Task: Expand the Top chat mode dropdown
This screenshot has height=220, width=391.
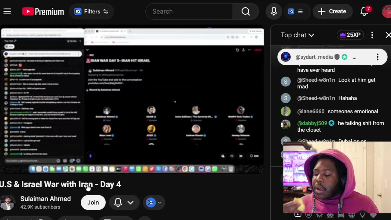Action: 298,35
